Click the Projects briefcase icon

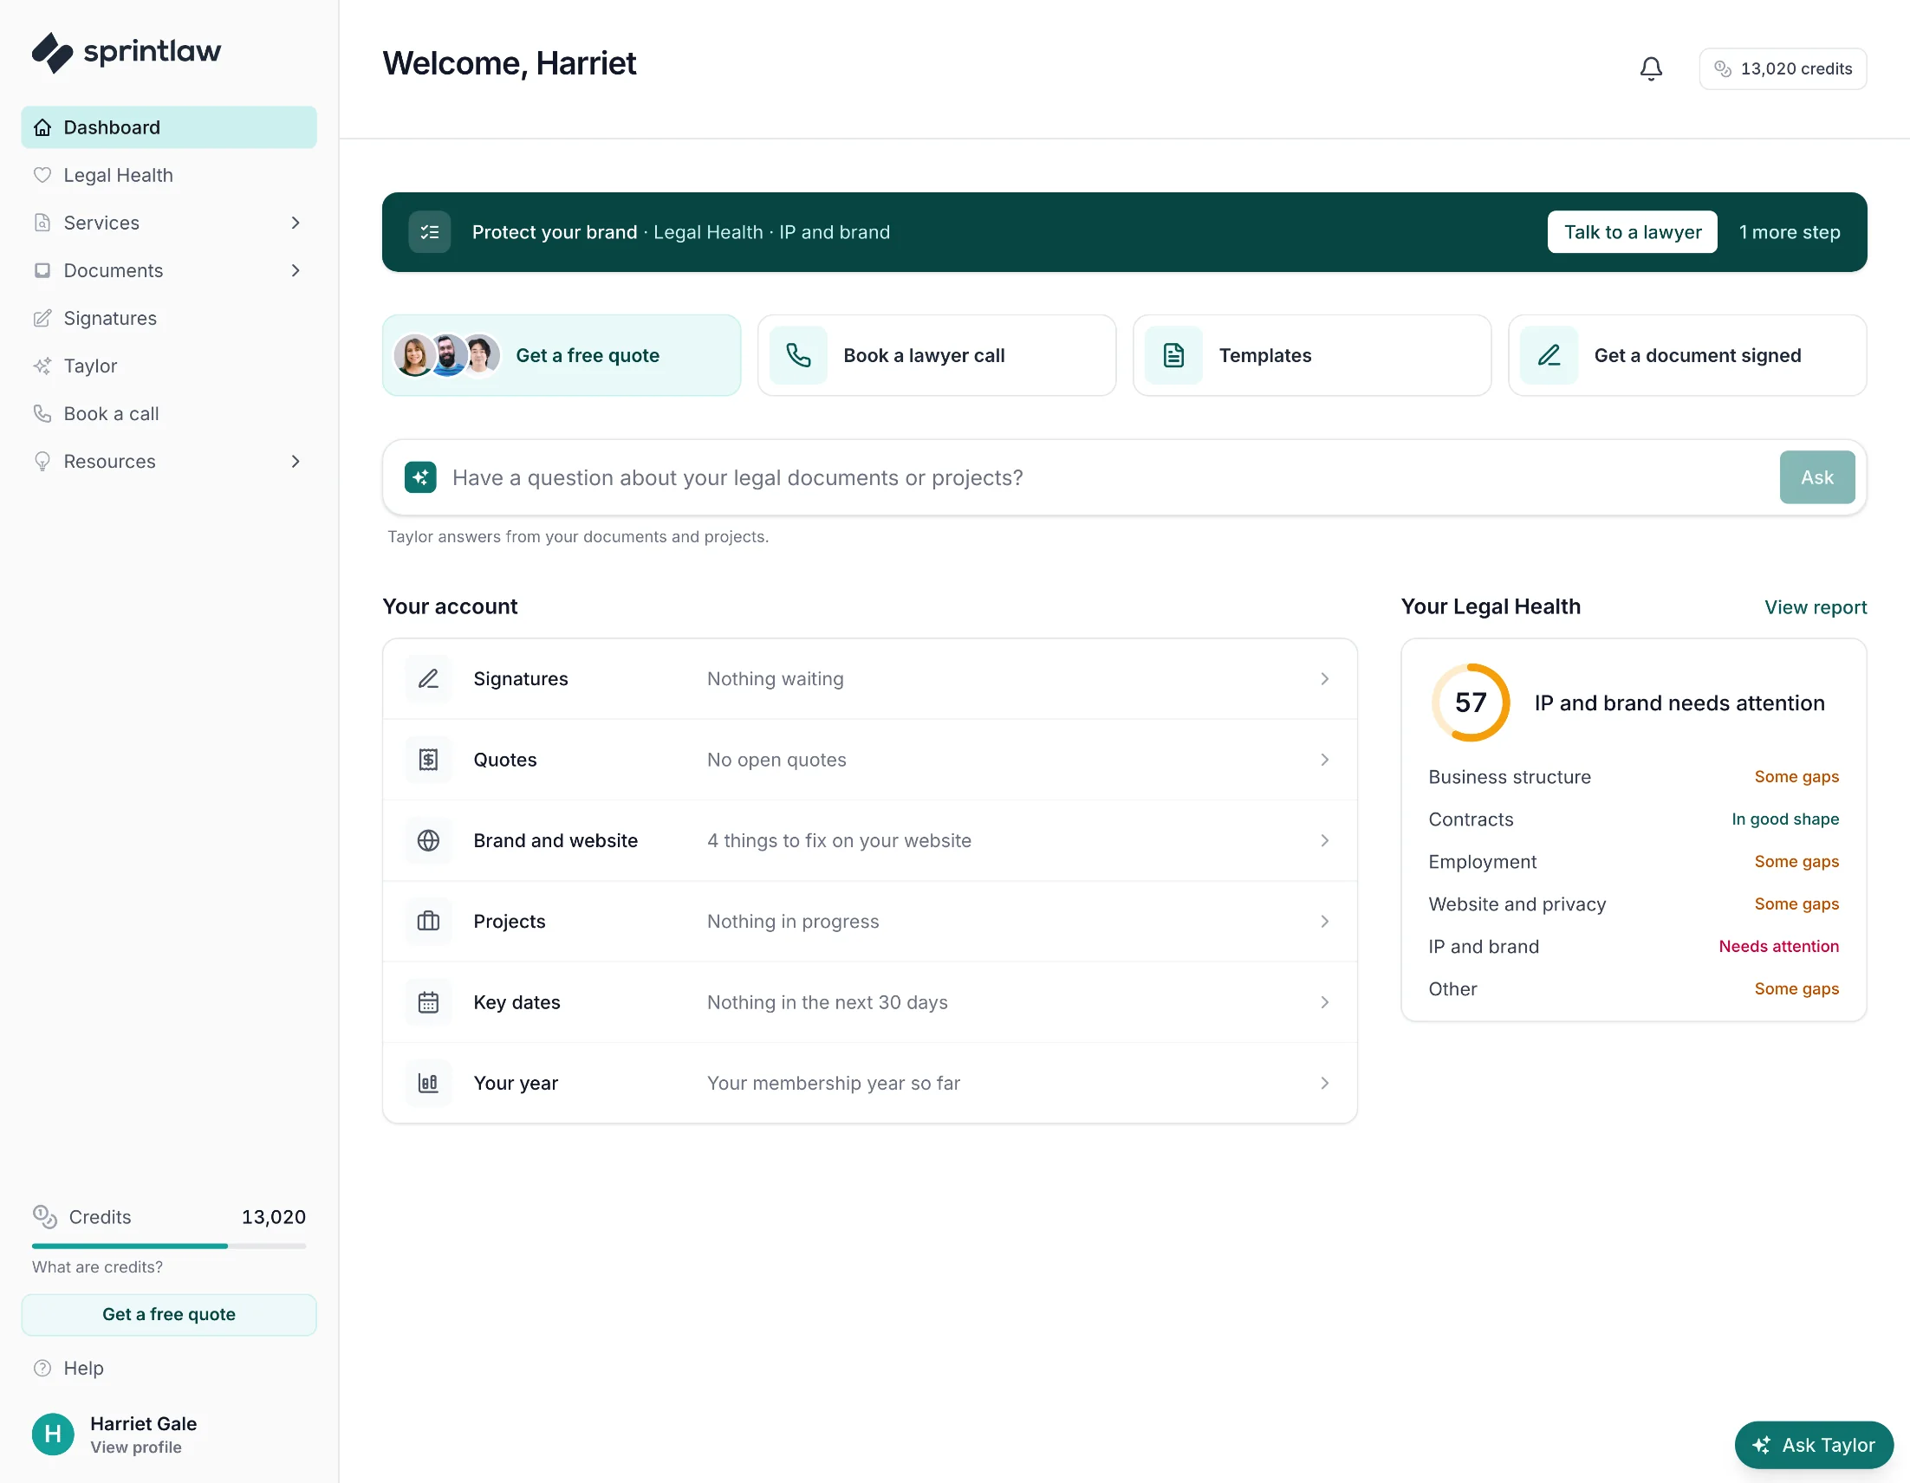(428, 922)
